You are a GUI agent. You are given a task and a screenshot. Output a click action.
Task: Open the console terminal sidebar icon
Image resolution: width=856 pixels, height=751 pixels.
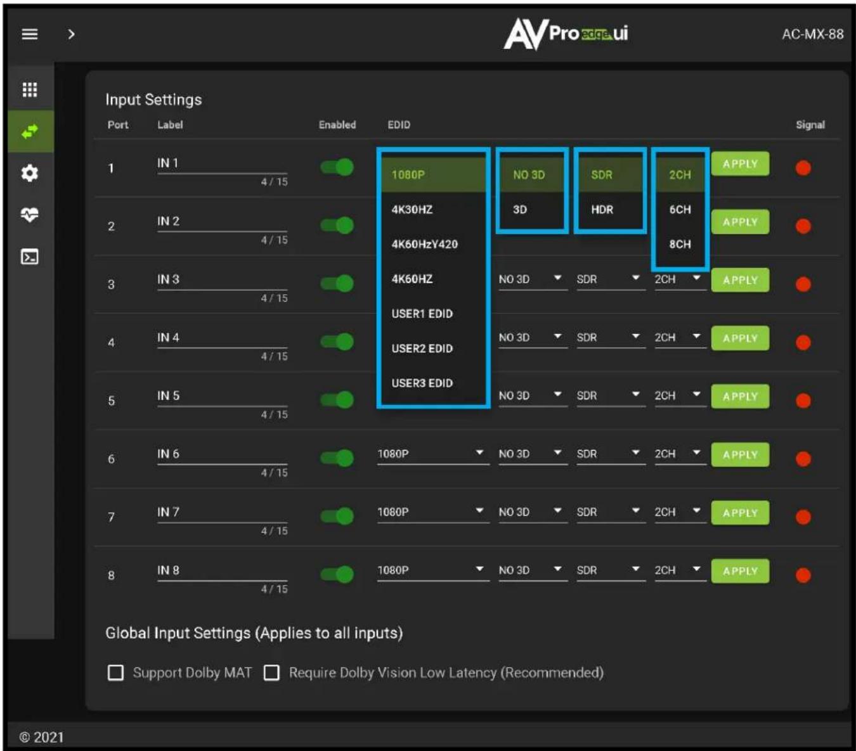pos(30,257)
